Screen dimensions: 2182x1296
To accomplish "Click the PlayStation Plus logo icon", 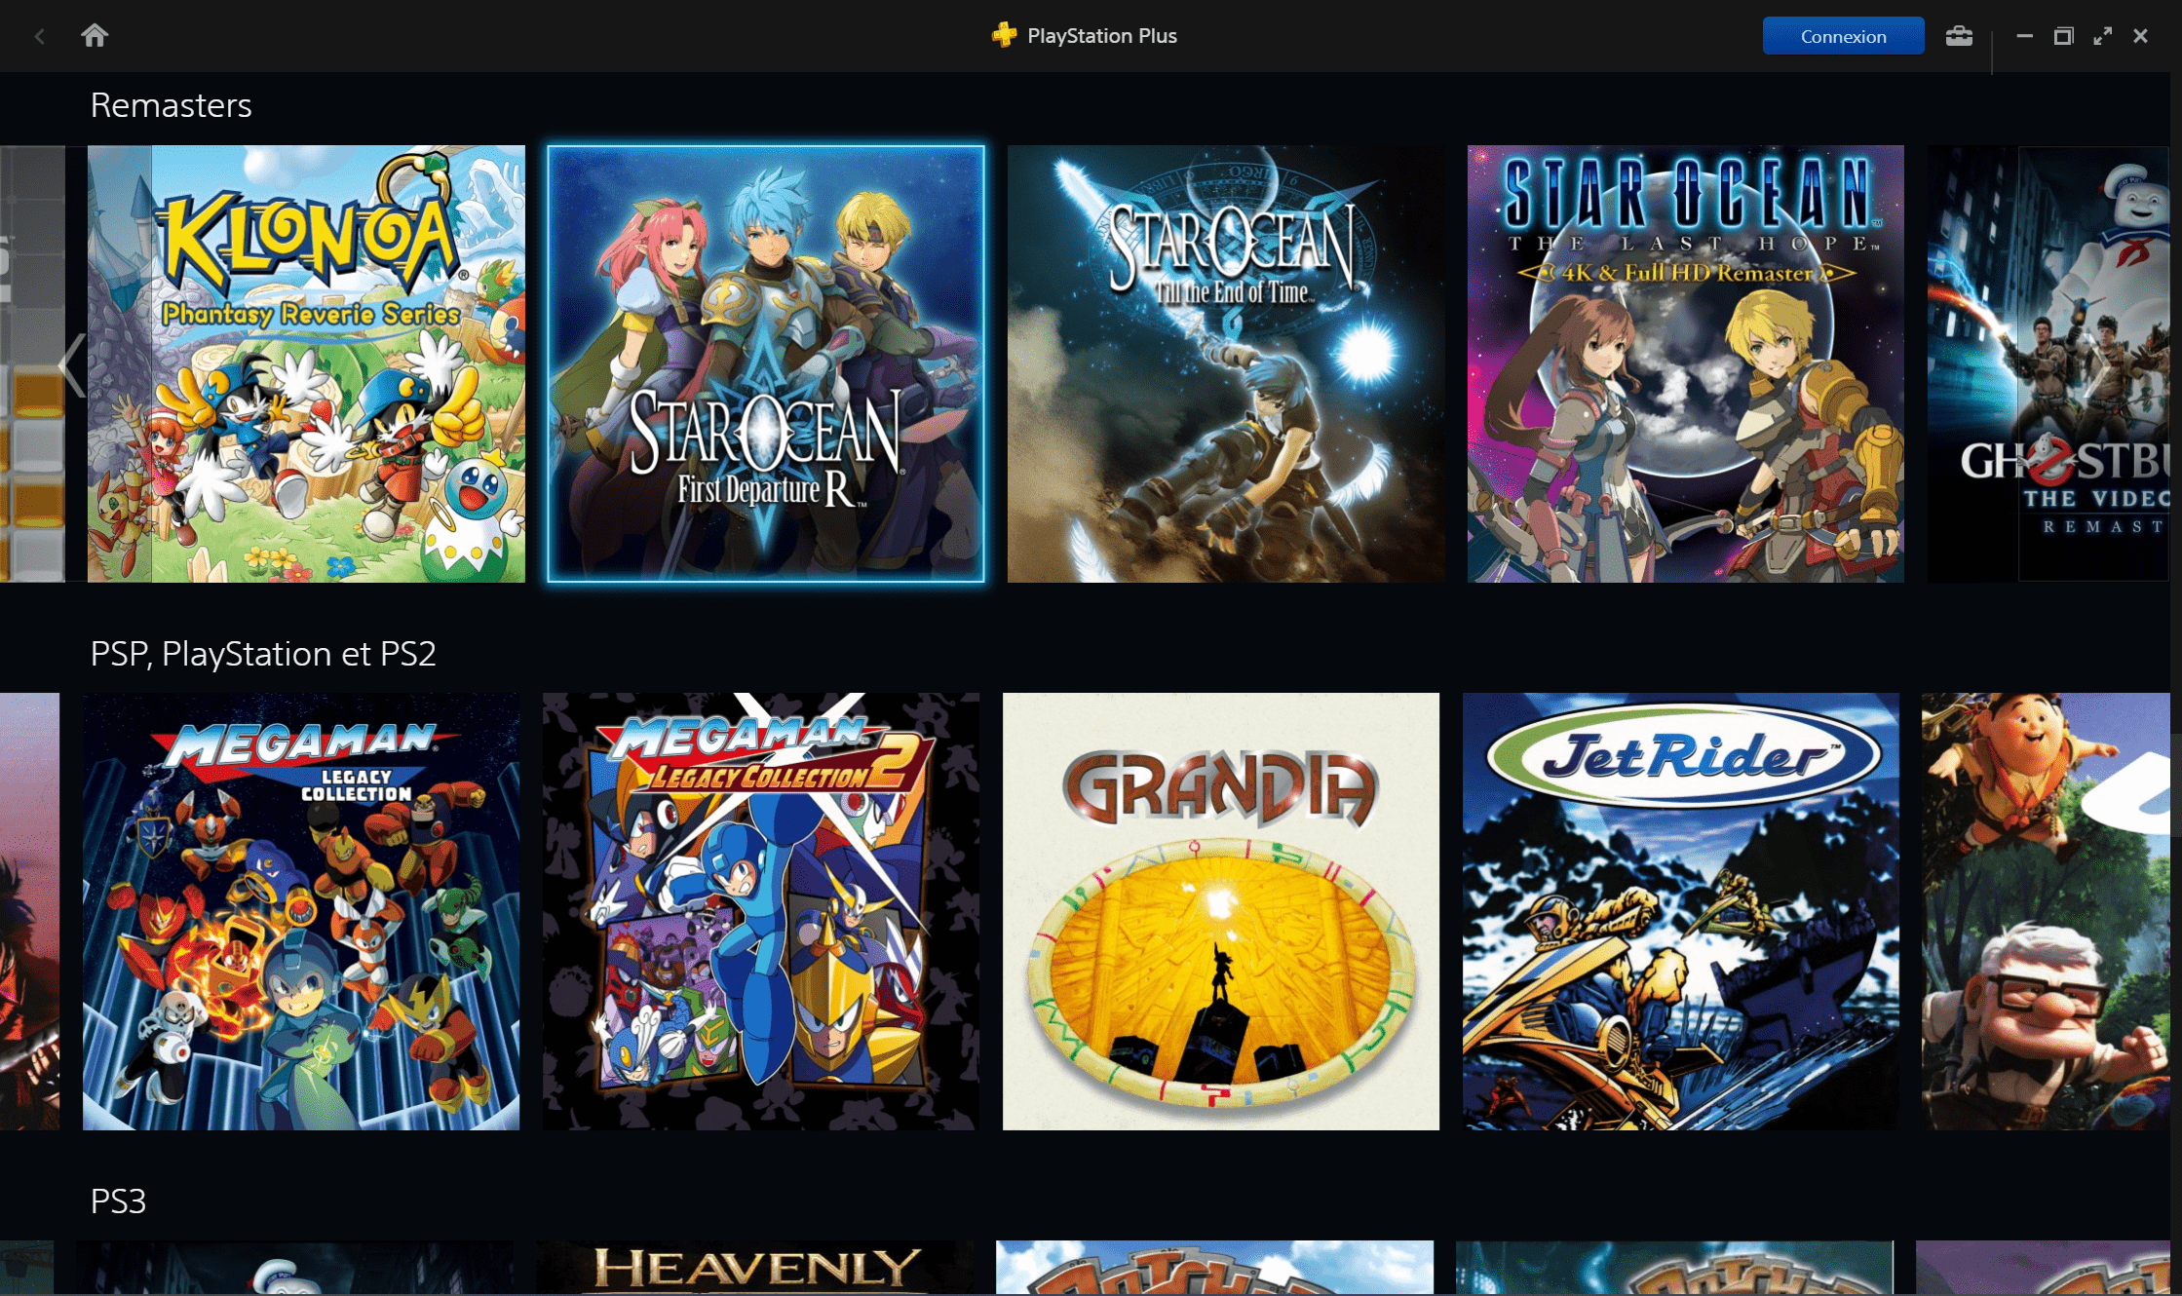I will 1004,35.
